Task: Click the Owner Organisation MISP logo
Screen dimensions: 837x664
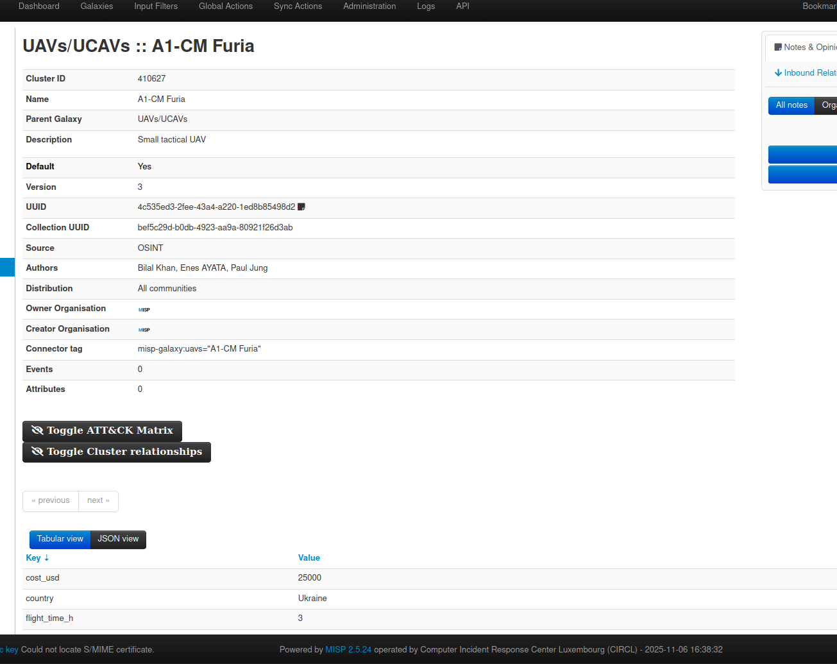Action: pos(144,309)
